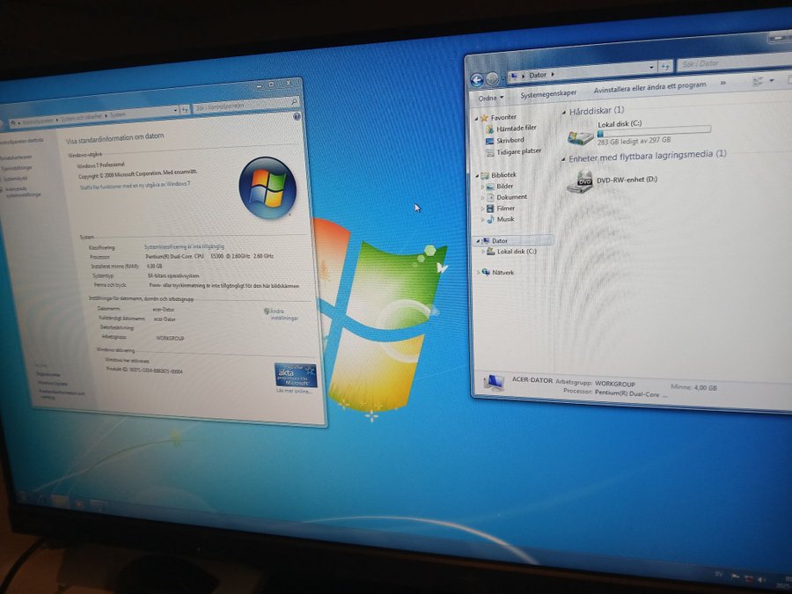The height and width of the screenshot is (594, 792).
Task: Click Systemegenskaper in the toolbar
Action: 547,93
